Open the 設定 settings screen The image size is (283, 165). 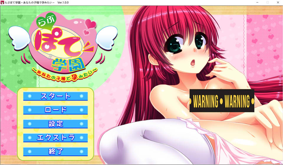coord(55,124)
